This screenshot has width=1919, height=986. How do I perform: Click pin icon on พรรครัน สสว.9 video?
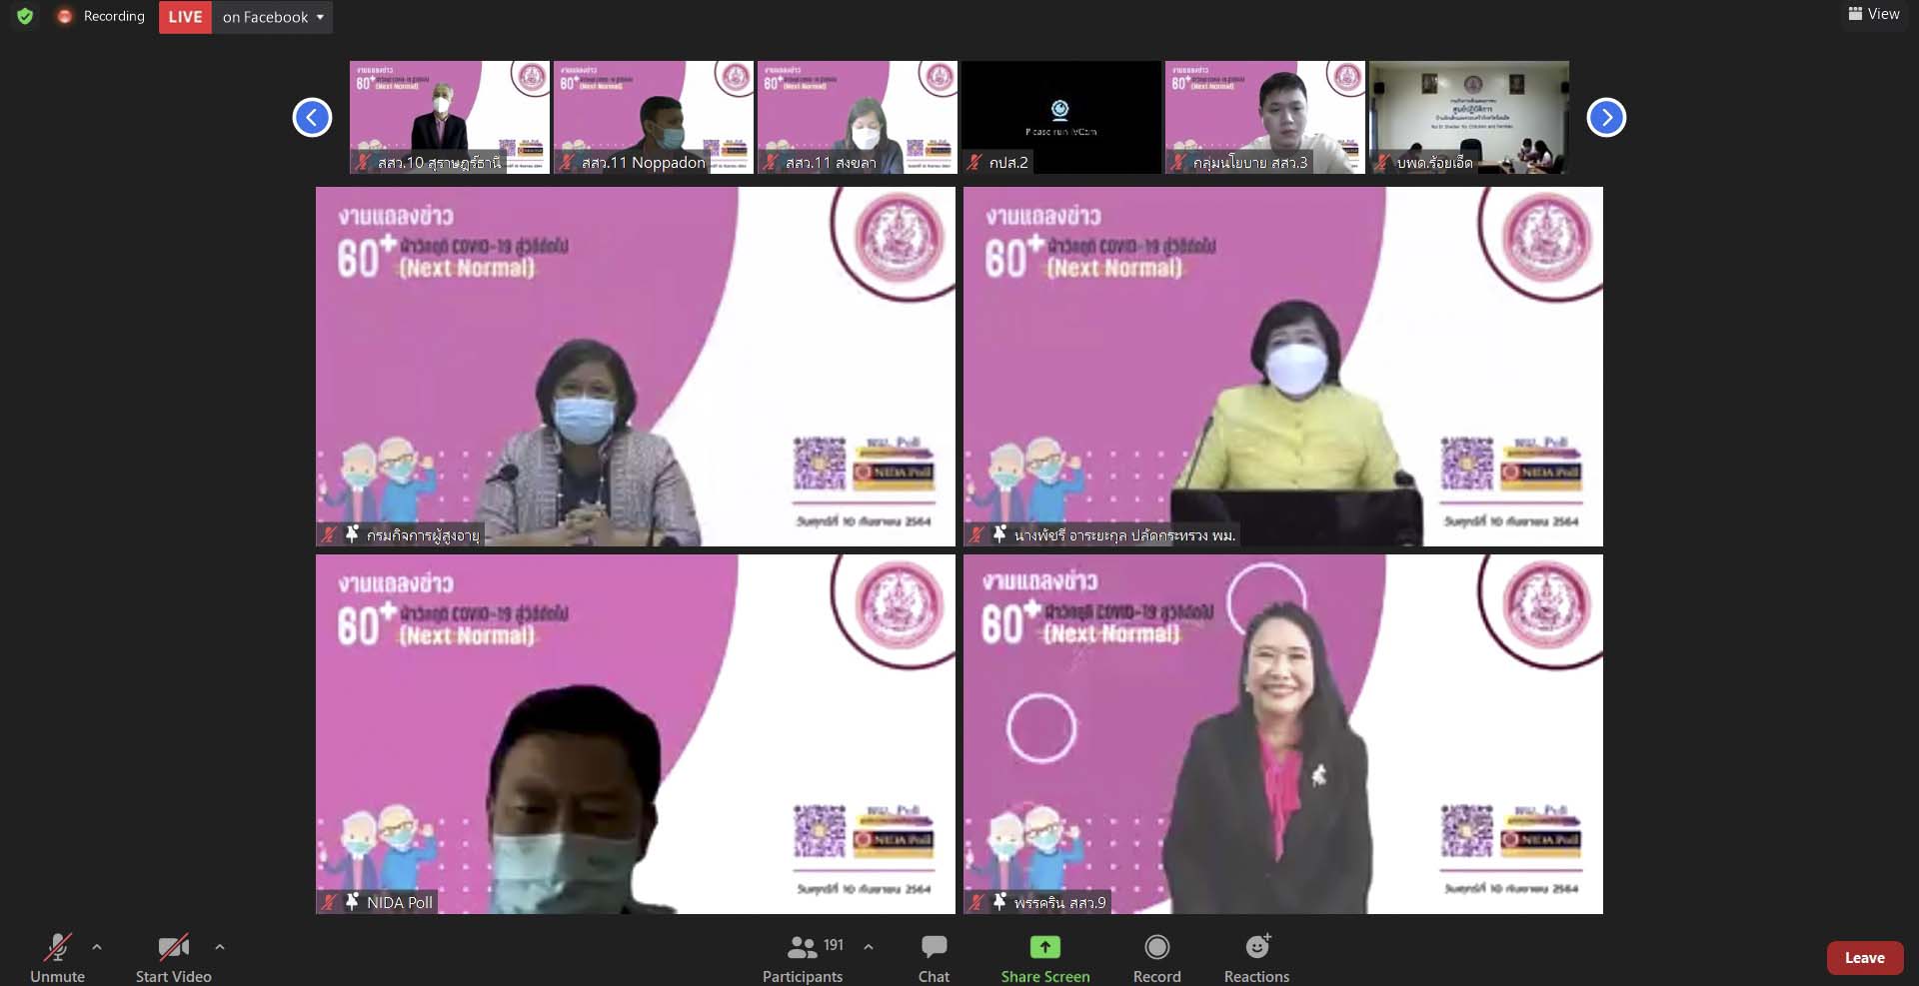click(x=999, y=901)
